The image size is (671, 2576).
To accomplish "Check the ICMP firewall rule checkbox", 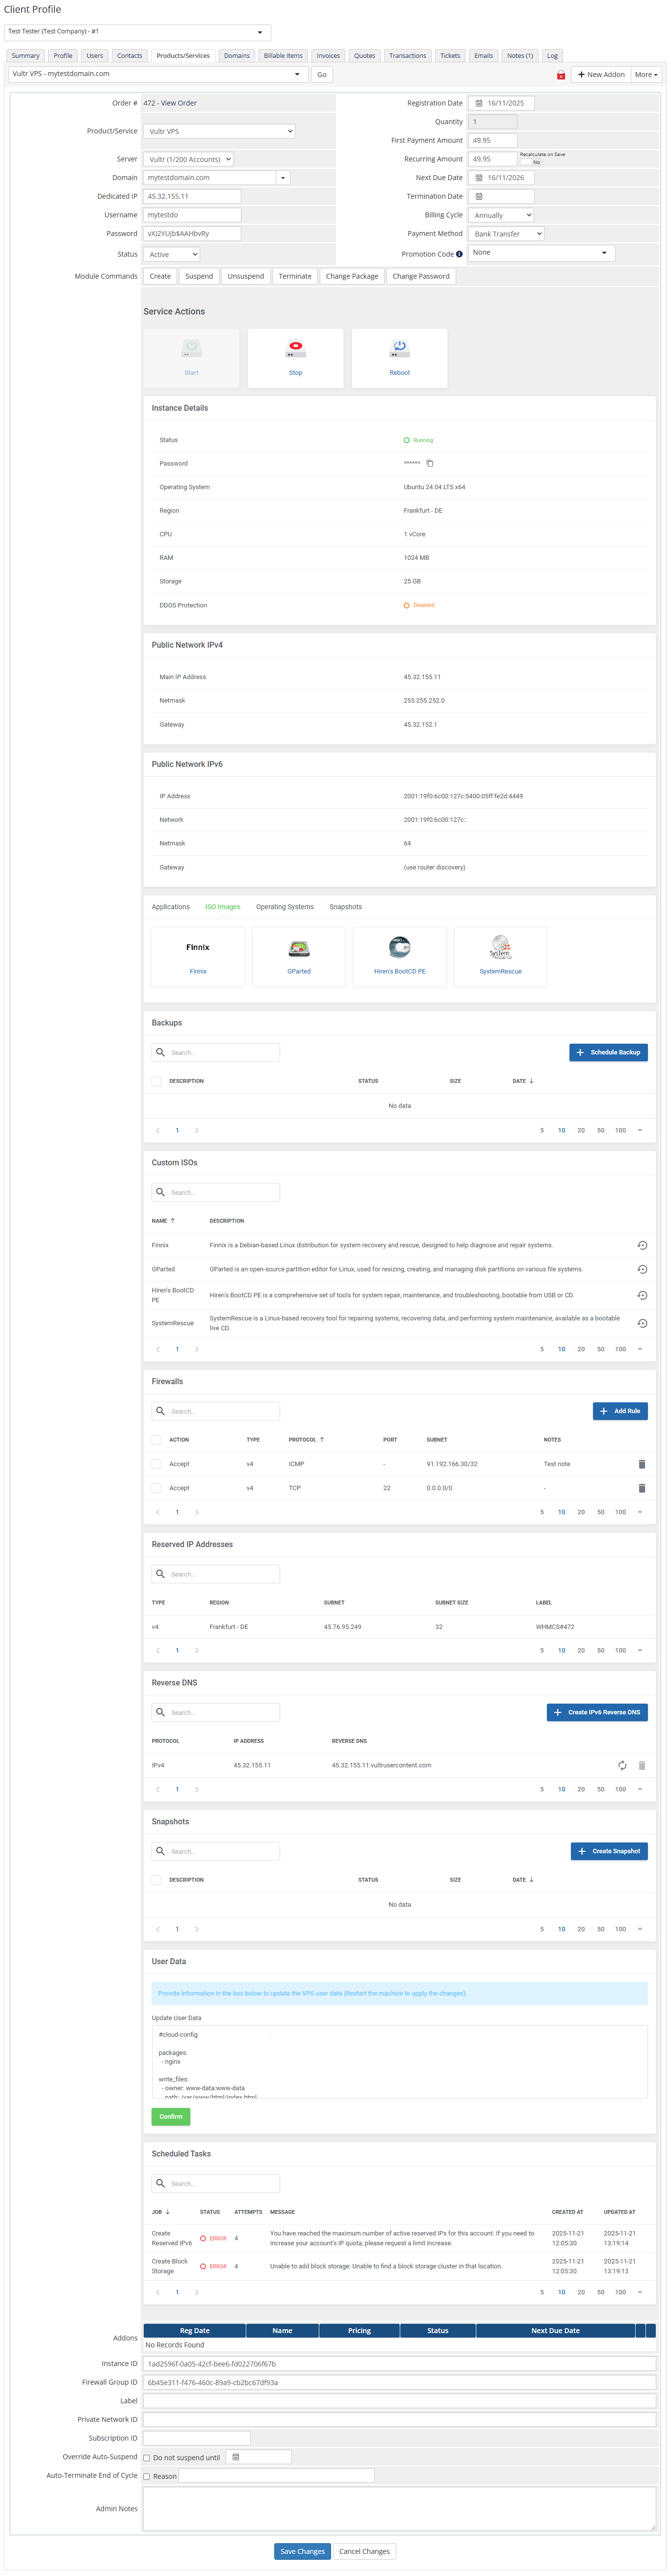I will (156, 1464).
